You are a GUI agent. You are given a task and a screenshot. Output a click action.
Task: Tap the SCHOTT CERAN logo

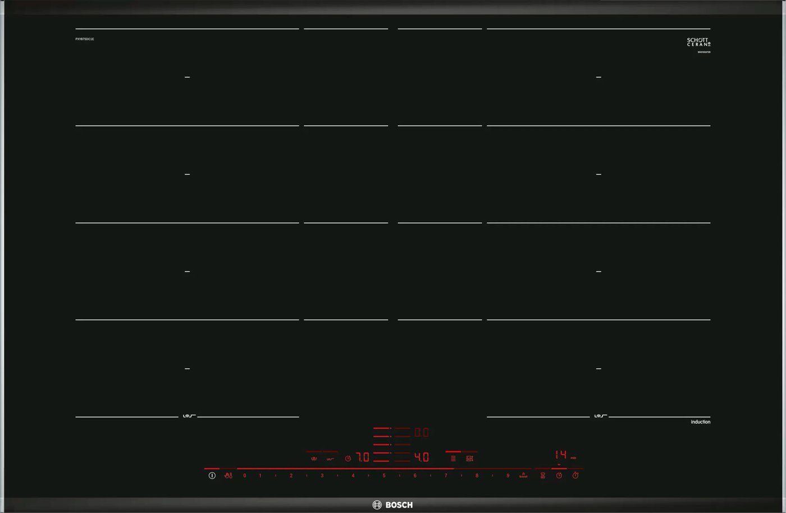(699, 42)
